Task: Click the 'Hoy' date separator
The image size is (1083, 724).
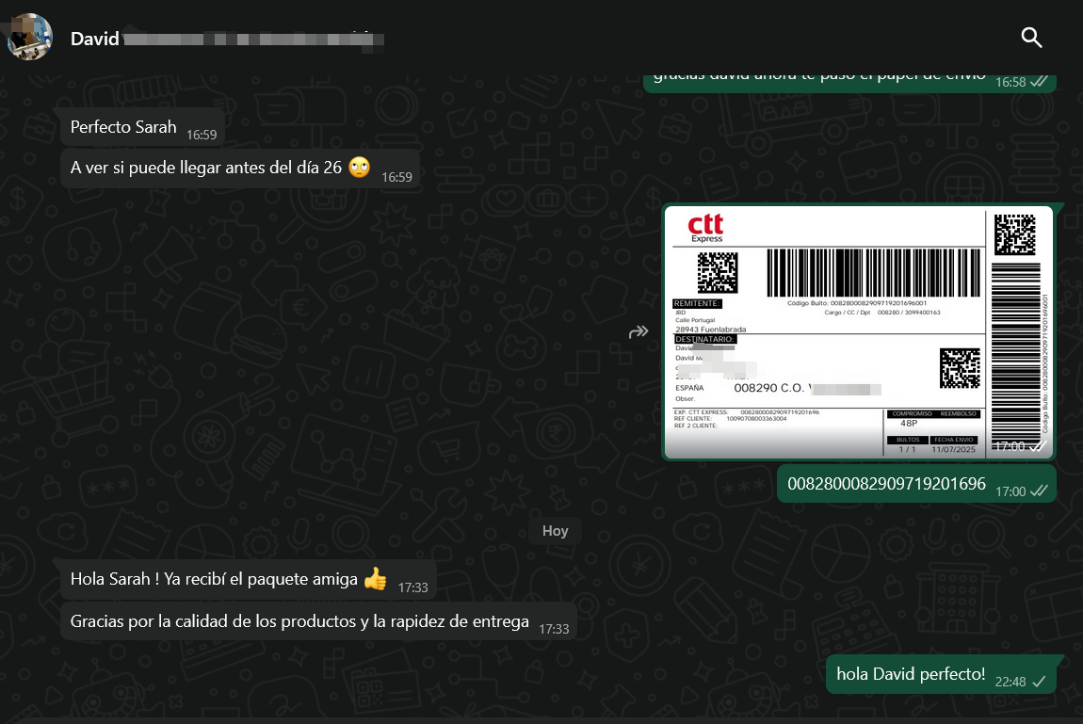Action: (555, 531)
